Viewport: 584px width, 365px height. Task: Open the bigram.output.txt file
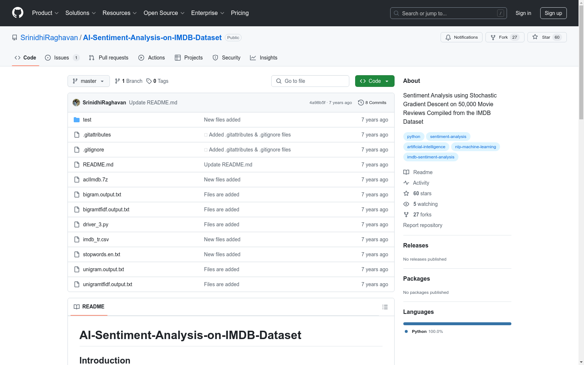click(x=102, y=195)
